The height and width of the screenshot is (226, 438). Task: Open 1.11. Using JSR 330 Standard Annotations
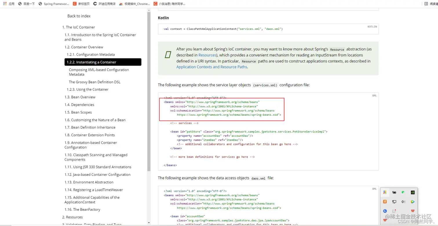point(98,167)
